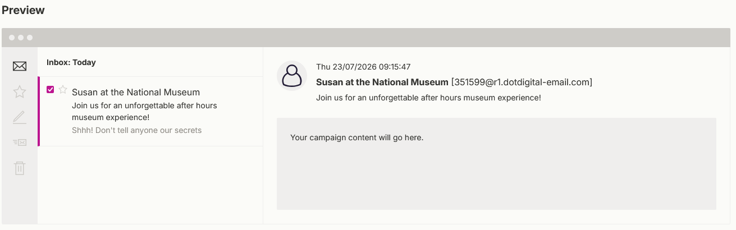Untick the checkbox beside Susan's email
The image size is (736, 230).
click(51, 90)
